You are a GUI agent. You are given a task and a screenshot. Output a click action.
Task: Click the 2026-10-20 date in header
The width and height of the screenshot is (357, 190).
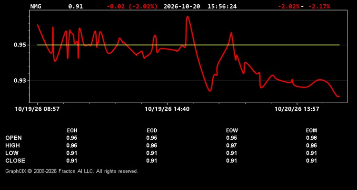pyautogui.click(x=182, y=6)
